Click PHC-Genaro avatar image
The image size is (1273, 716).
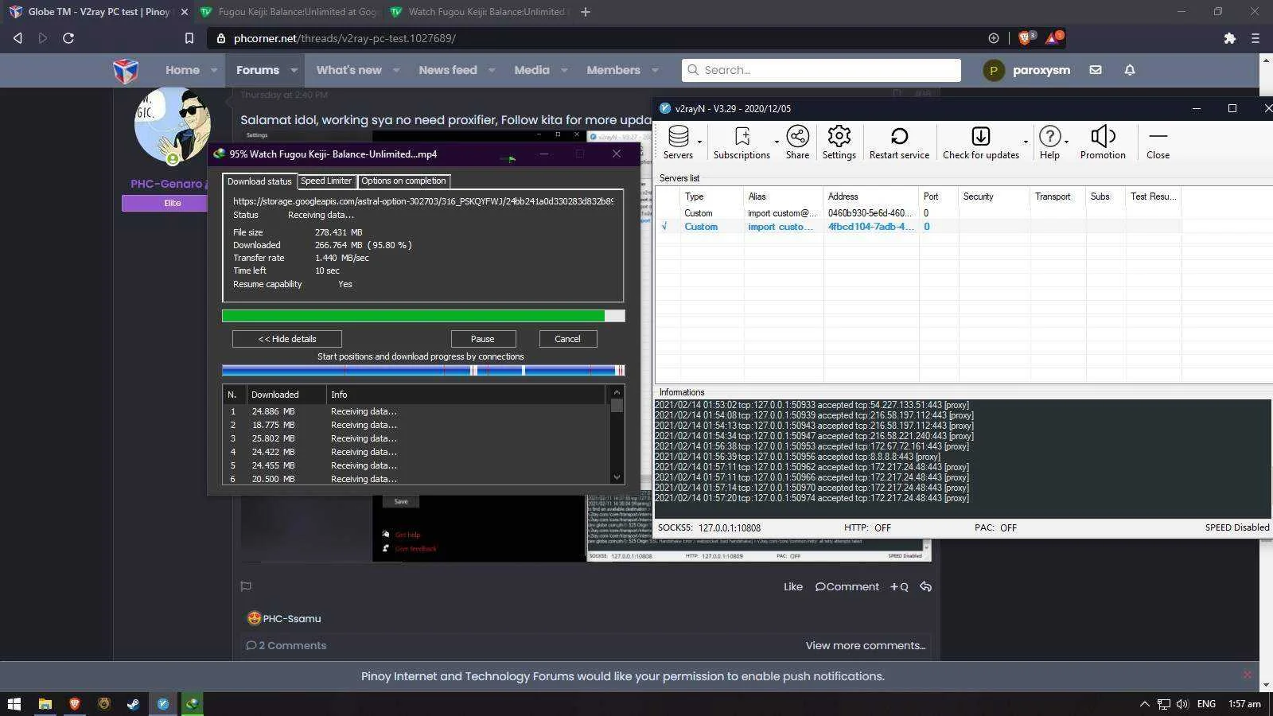click(x=172, y=126)
